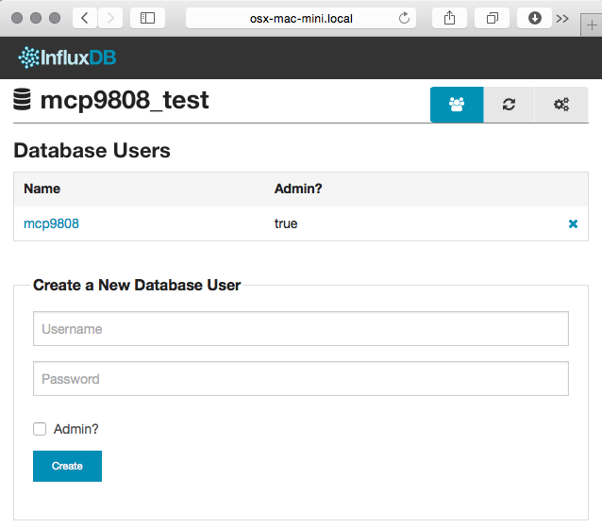Go forward in Safari history

pos(110,18)
